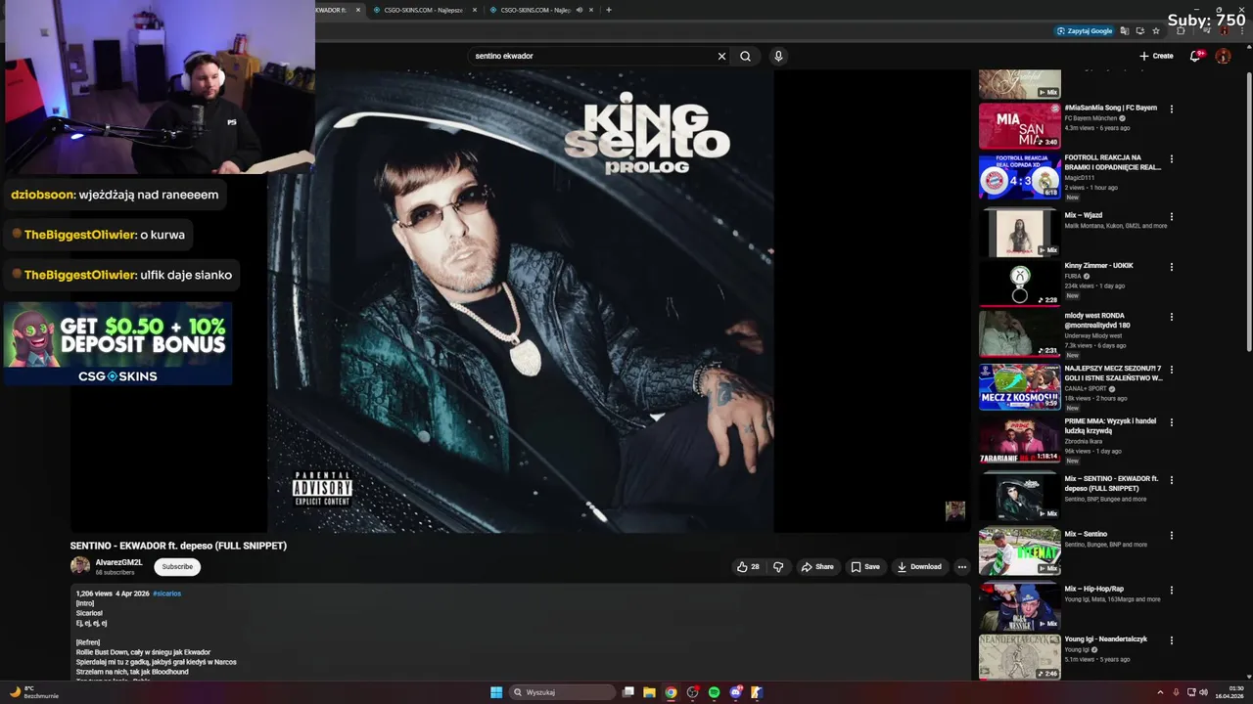The width and height of the screenshot is (1253, 704).
Task: Close the EKWADOR YouTube tab
Action: click(358, 10)
